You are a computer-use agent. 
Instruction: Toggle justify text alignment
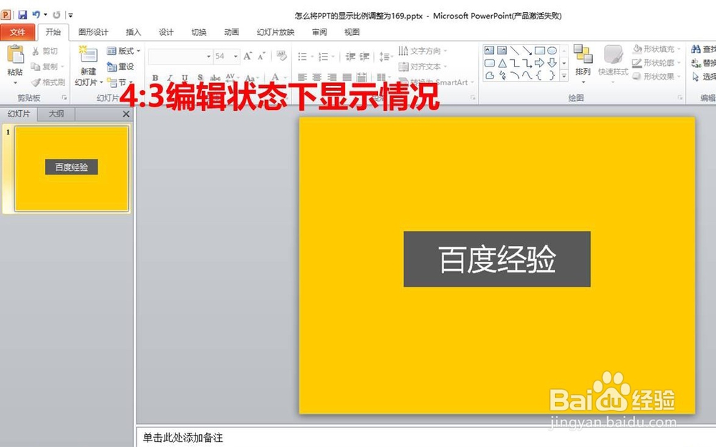(x=347, y=77)
